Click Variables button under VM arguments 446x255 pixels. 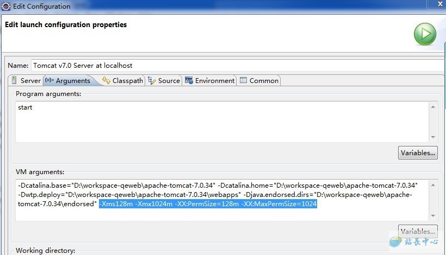[418, 232]
